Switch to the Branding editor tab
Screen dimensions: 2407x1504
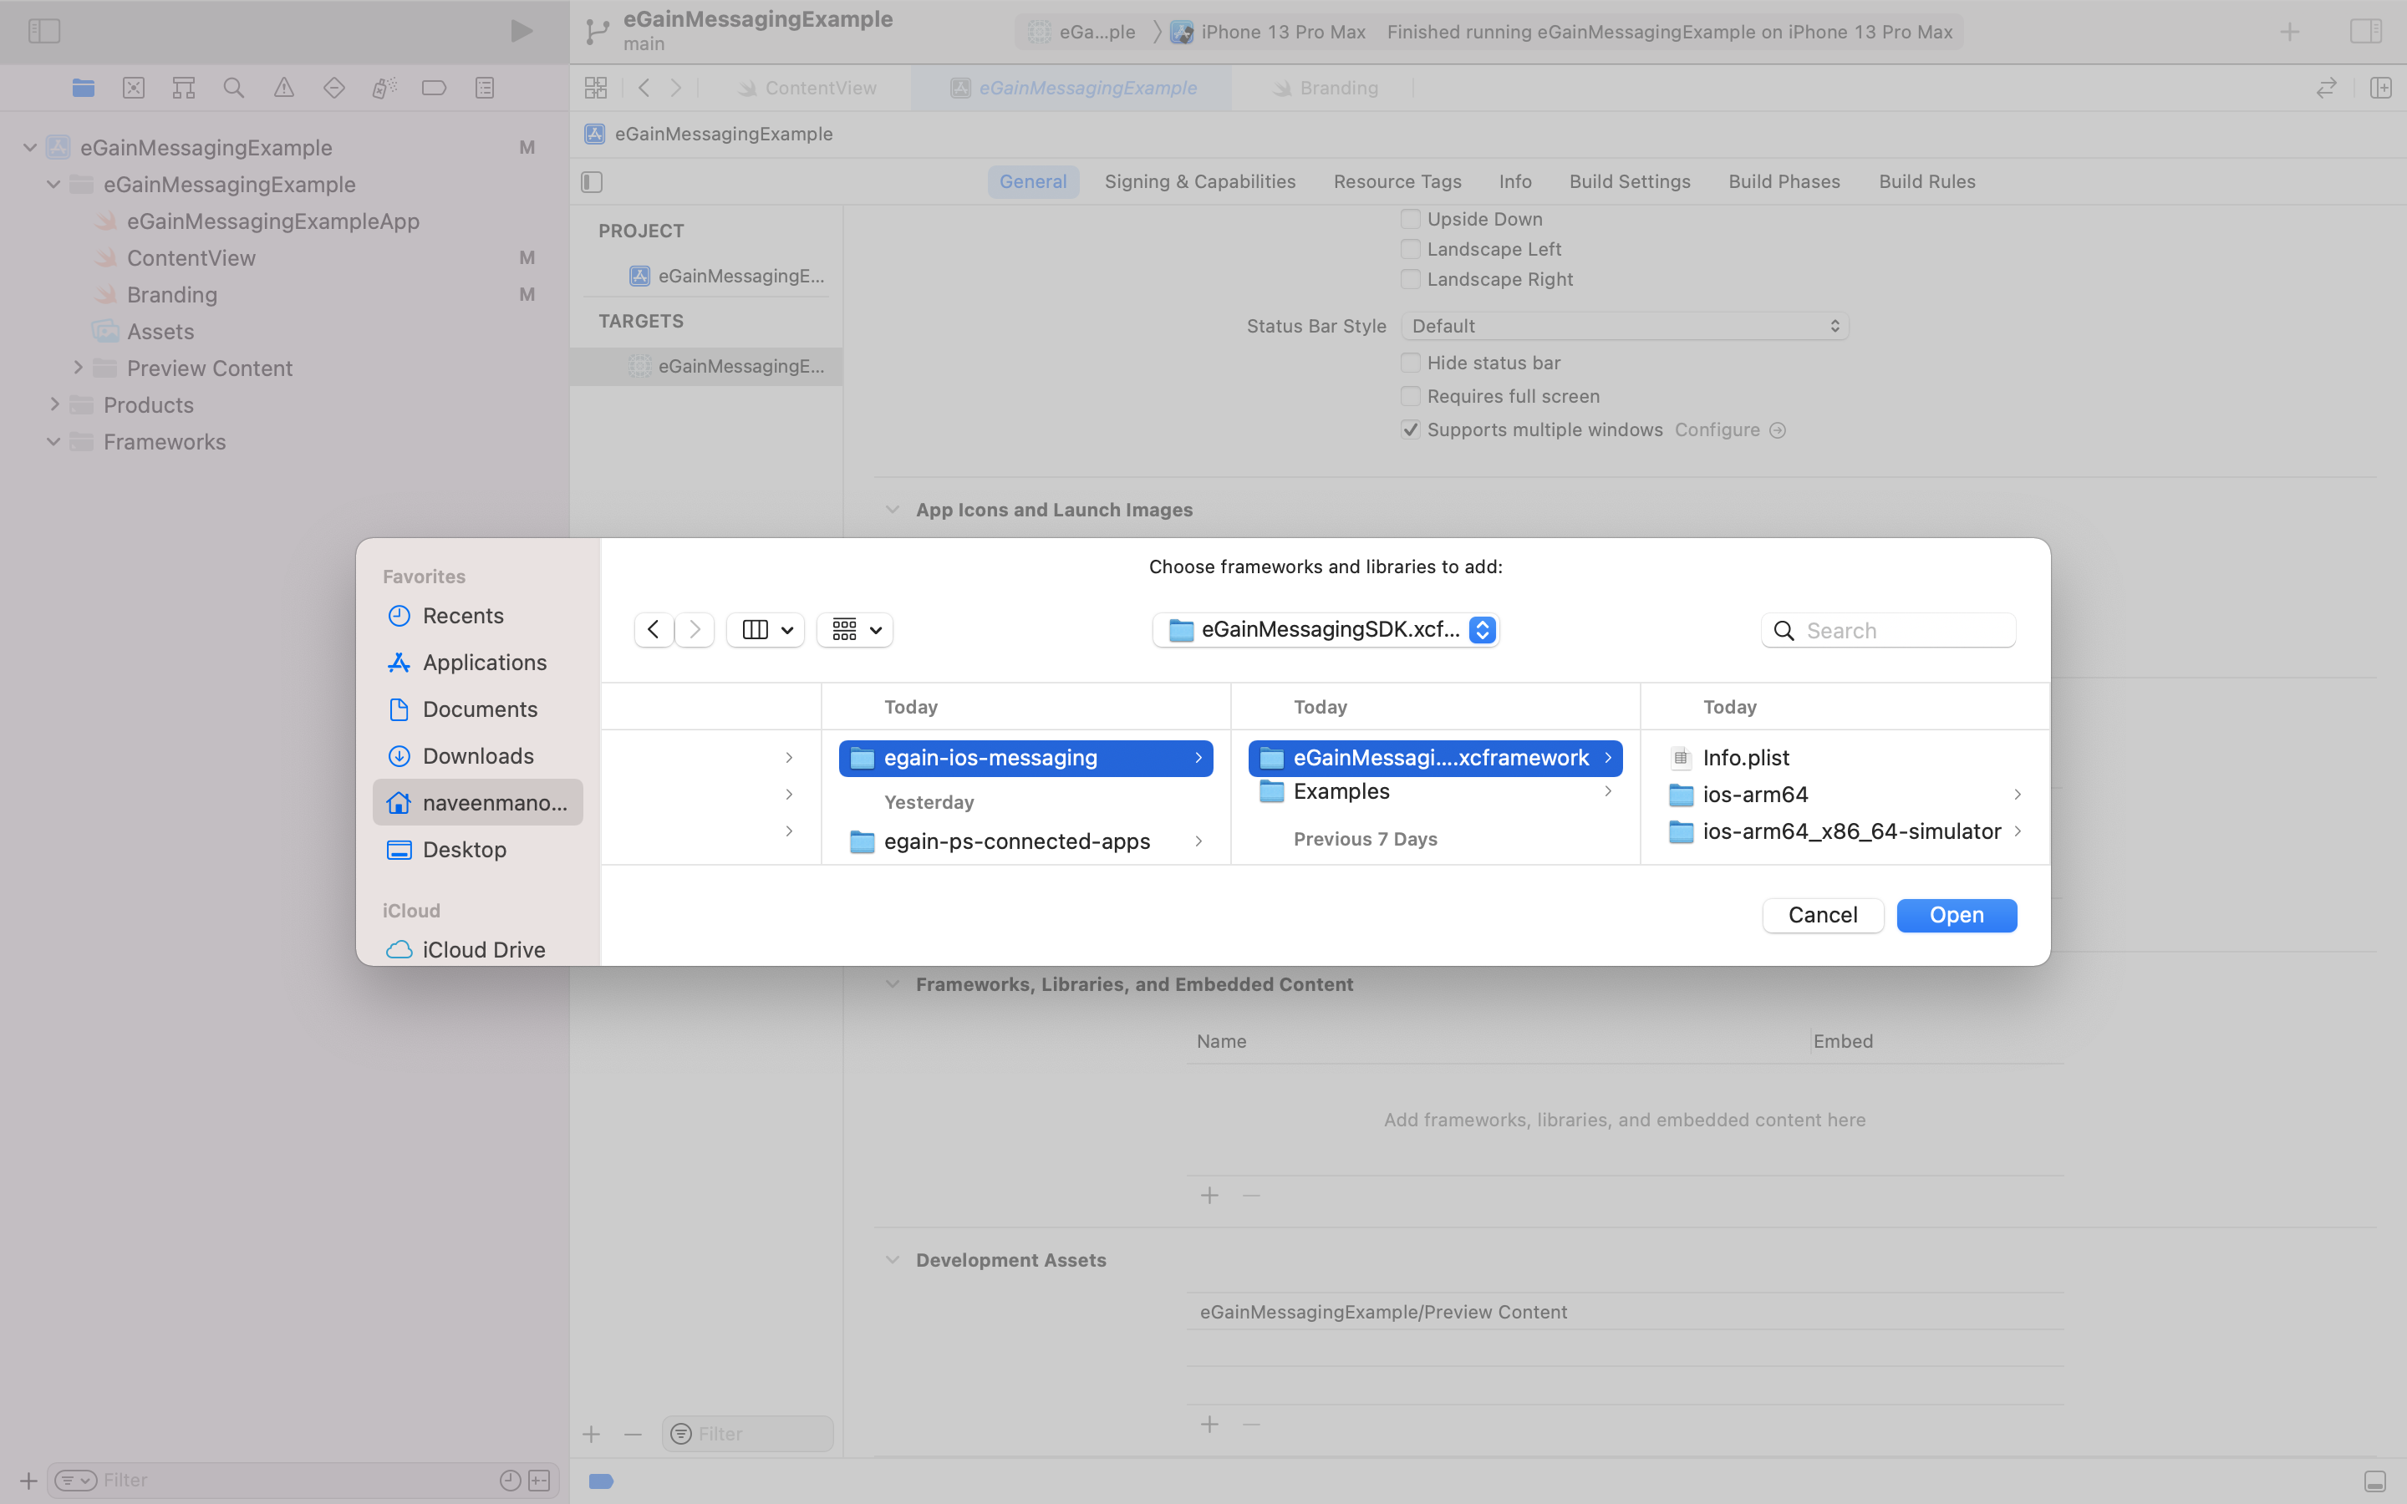[x=1326, y=88]
